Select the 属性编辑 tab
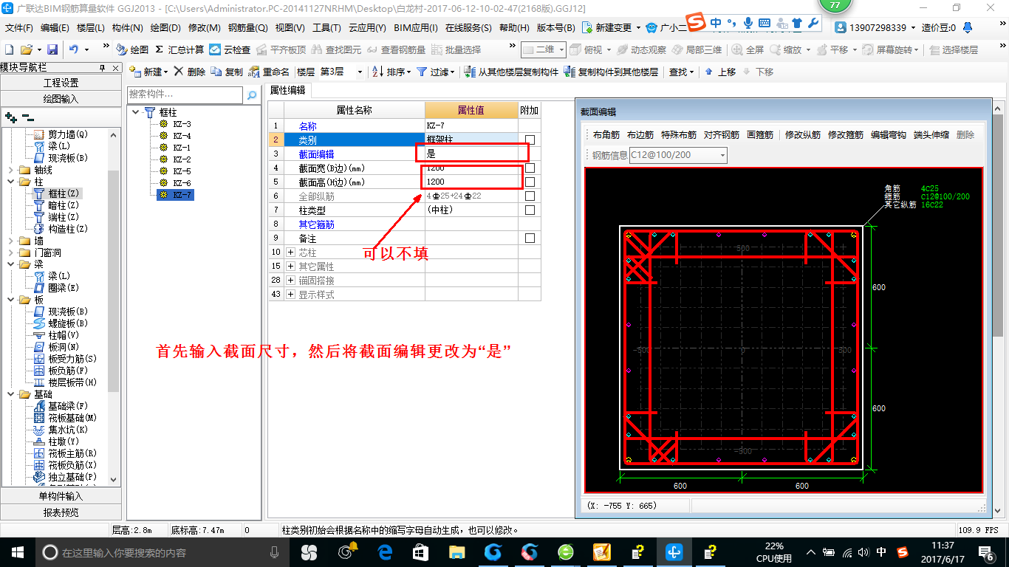 pos(288,90)
